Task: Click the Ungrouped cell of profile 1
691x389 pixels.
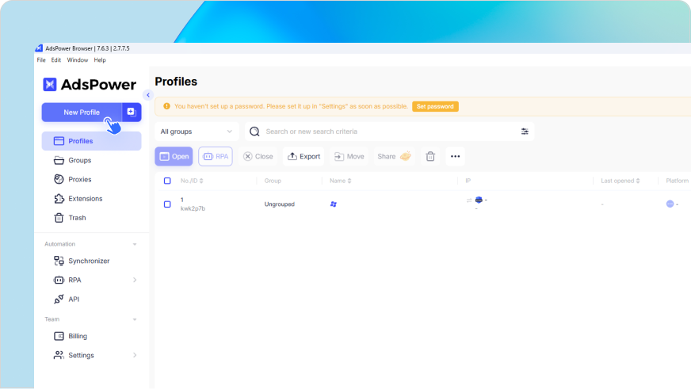Action: pyautogui.click(x=280, y=204)
